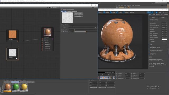169x95 pixels.
Task: Enable the Sharpening/Blurring checkbox
Action: click(167, 51)
